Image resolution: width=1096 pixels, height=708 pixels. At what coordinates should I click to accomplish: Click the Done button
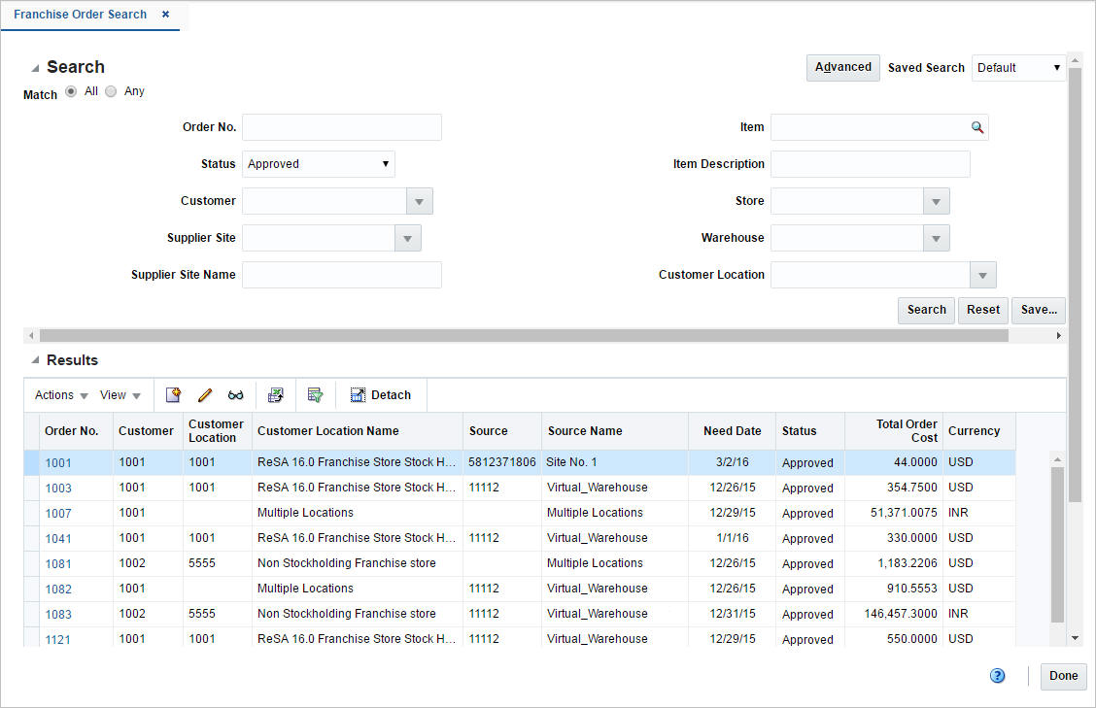click(1063, 676)
